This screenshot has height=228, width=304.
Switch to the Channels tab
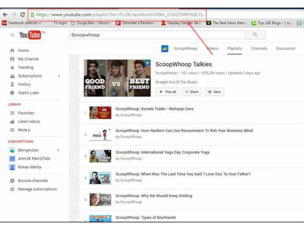coord(259,49)
